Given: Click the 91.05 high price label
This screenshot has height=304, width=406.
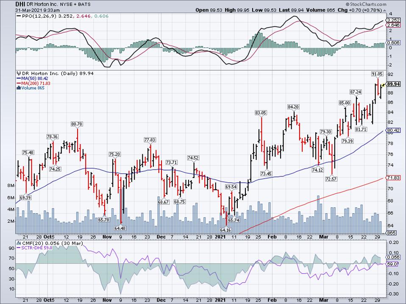Looking at the screenshot, I should [x=377, y=74].
